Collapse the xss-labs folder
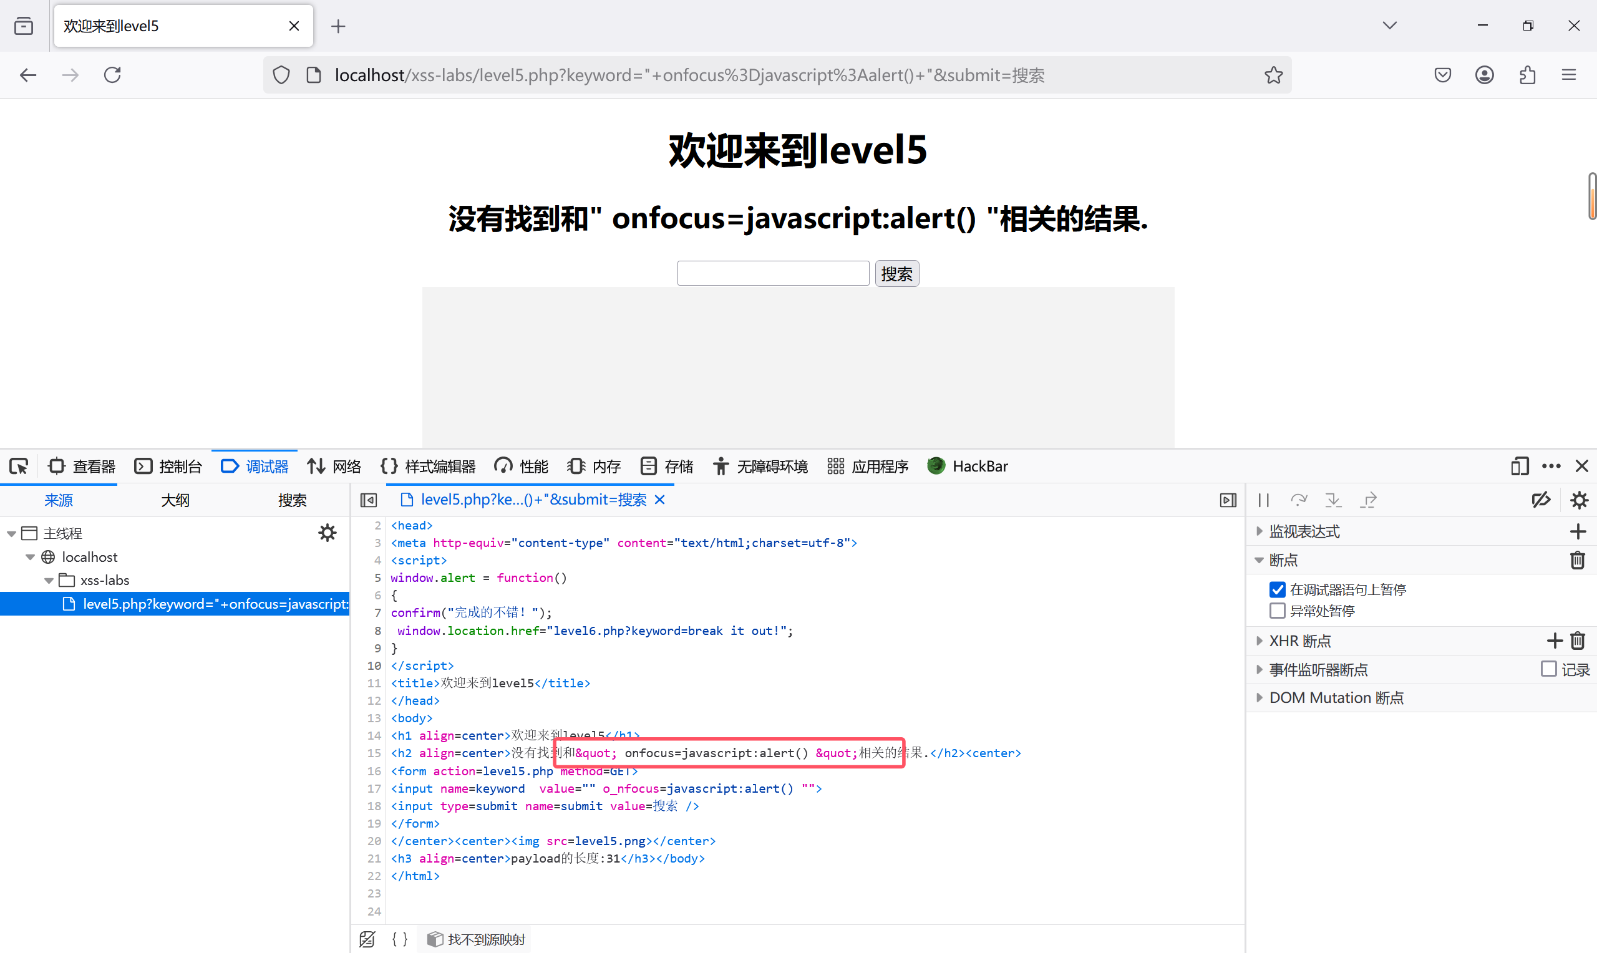 [49, 581]
